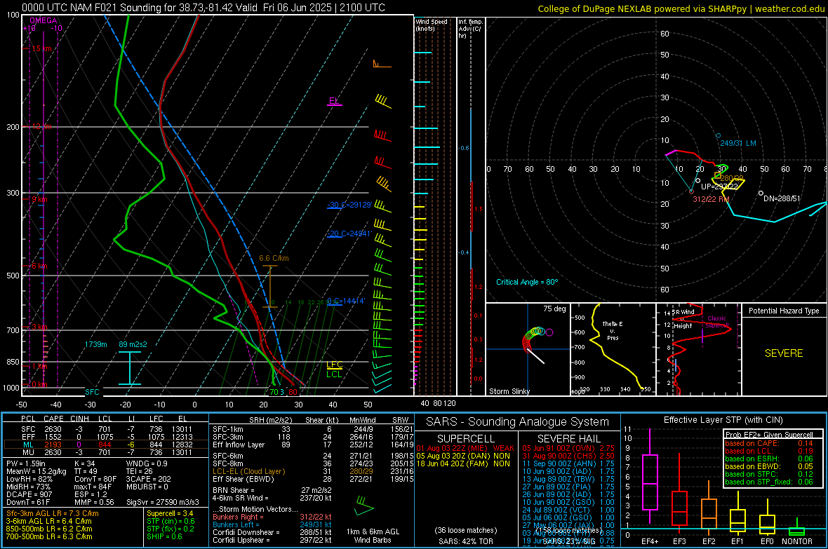Screen dimensions: 828x549
Task: Click the -20 C=24941' height label
Action: coord(349,233)
